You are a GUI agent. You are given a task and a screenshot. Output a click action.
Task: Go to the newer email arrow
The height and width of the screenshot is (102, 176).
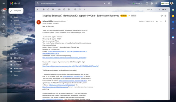[x=155, y=10]
